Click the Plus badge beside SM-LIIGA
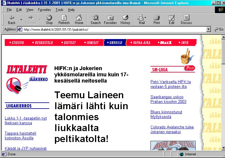 [190, 68]
